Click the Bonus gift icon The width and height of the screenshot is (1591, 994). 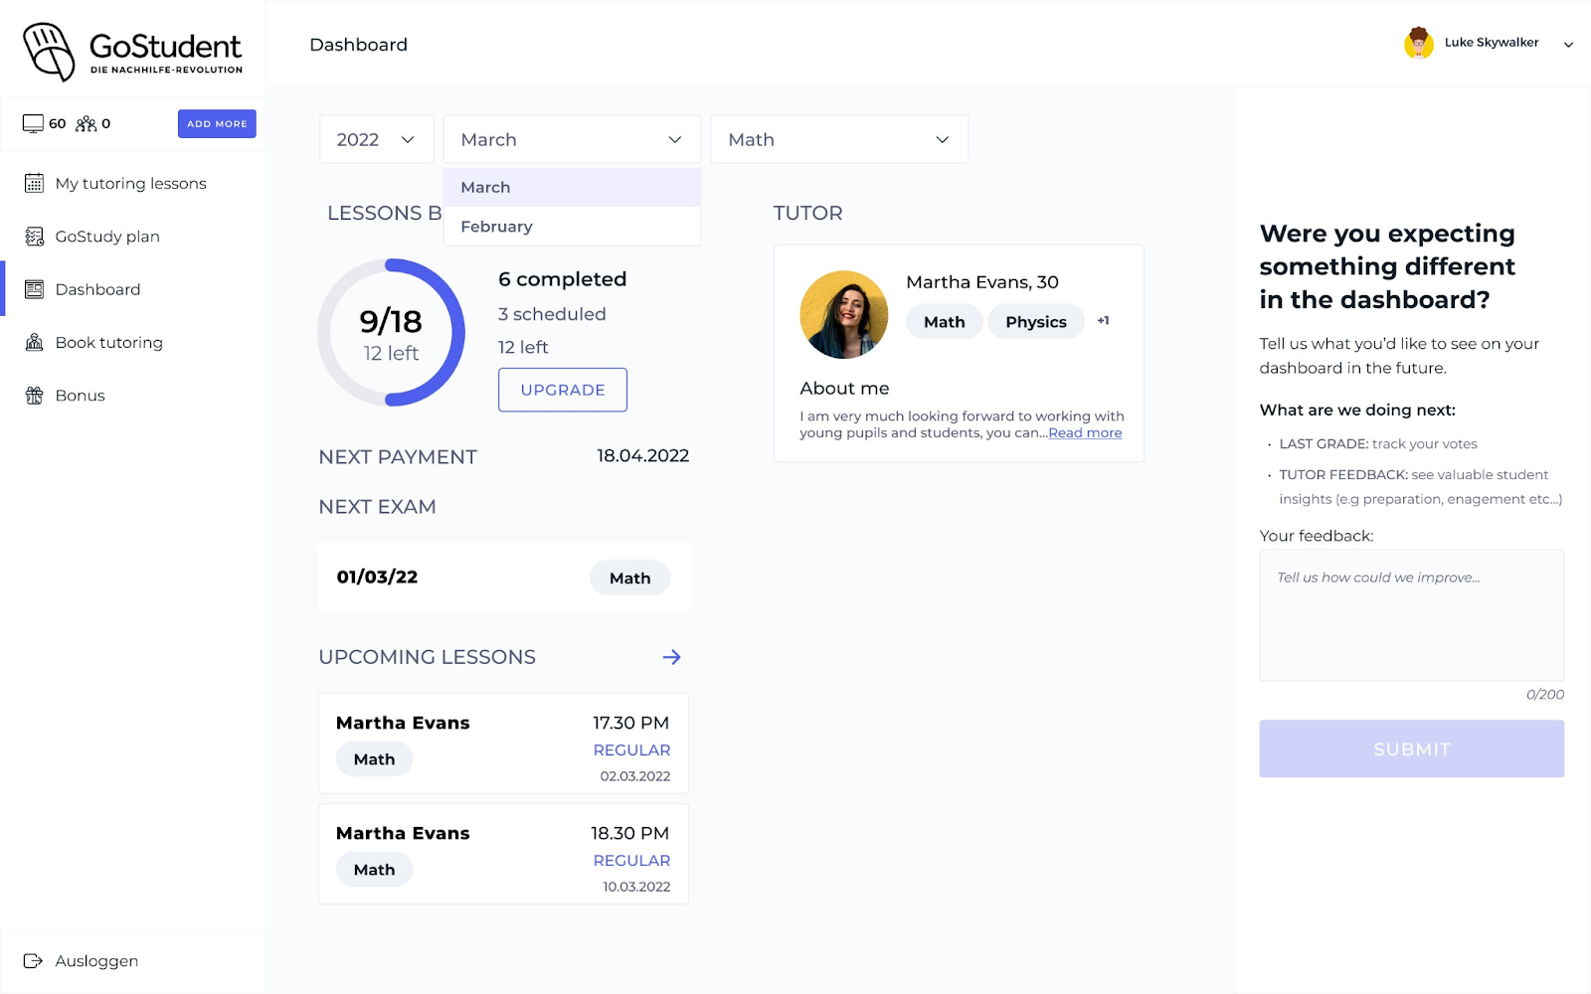[x=34, y=396]
